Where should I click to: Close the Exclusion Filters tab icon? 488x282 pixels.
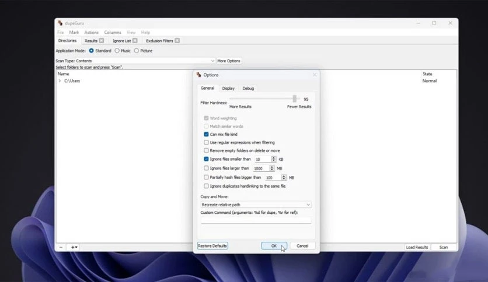pyautogui.click(x=177, y=41)
